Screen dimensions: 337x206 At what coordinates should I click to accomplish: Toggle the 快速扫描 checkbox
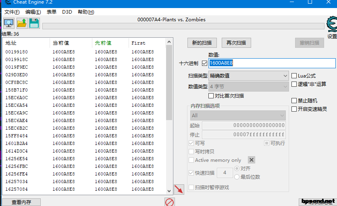tap(191, 173)
